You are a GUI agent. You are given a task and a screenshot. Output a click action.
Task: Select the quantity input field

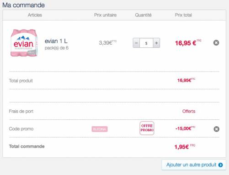146,43
